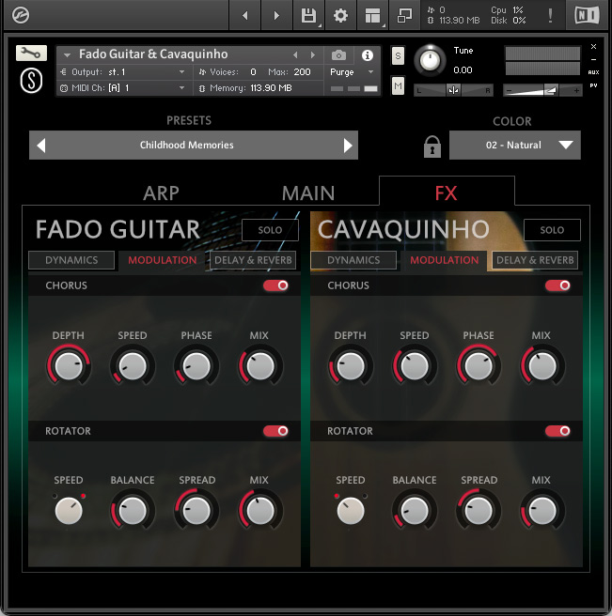Viewport: 612px width, 616px height.
Task: Solo the instrument with the S button
Action: [398, 55]
